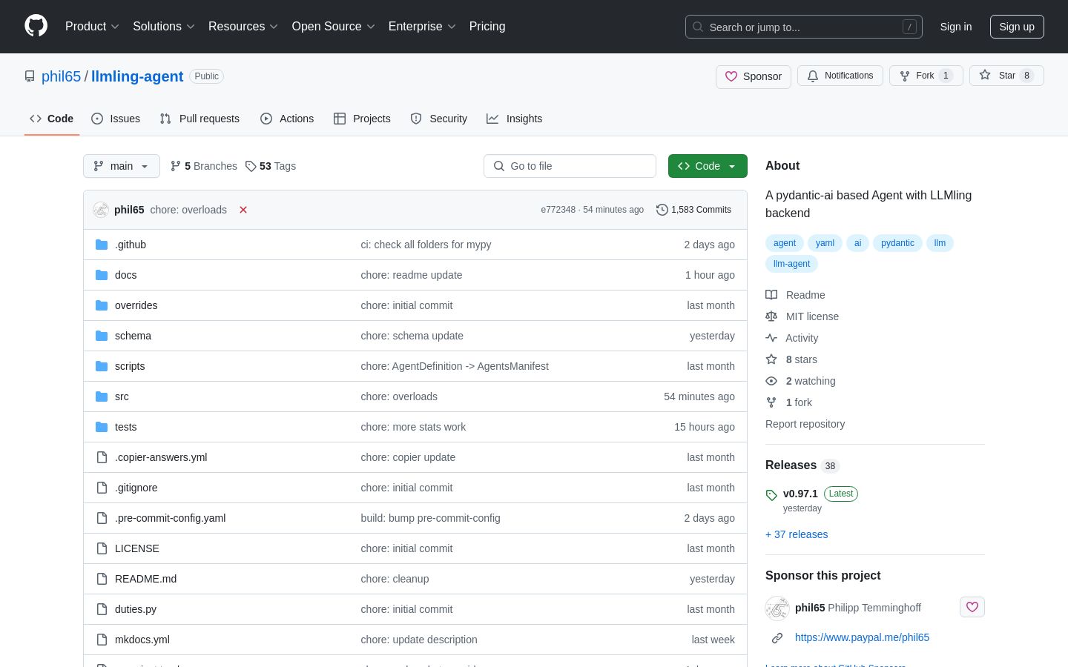
Task: Open the paypal.me/phil65 link
Action: point(862,637)
